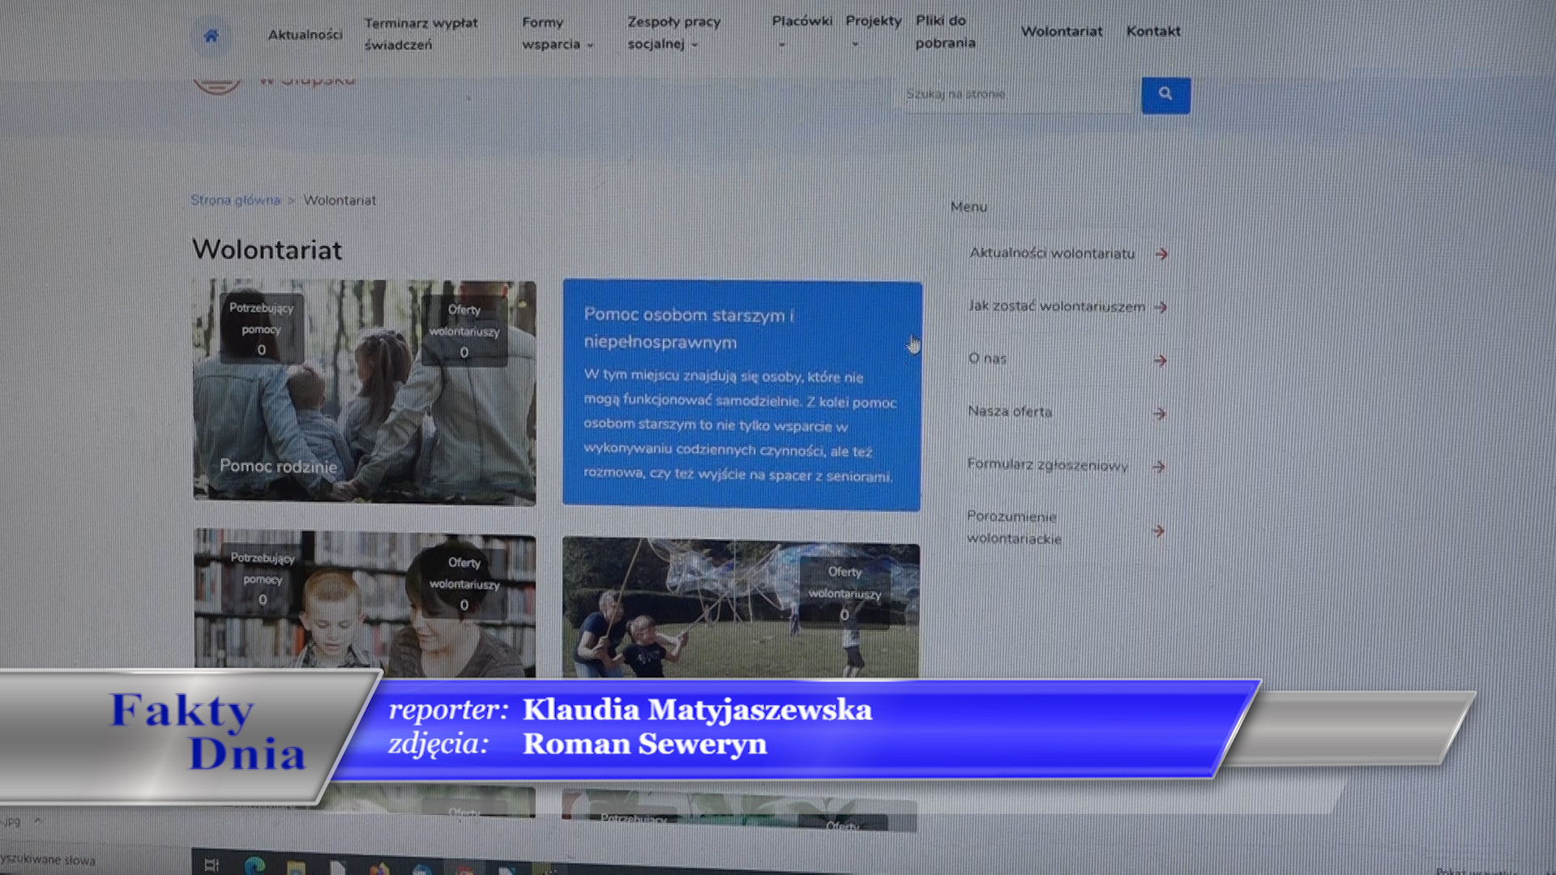
Task: Open the library photo volunteer card
Action: click(364, 603)
